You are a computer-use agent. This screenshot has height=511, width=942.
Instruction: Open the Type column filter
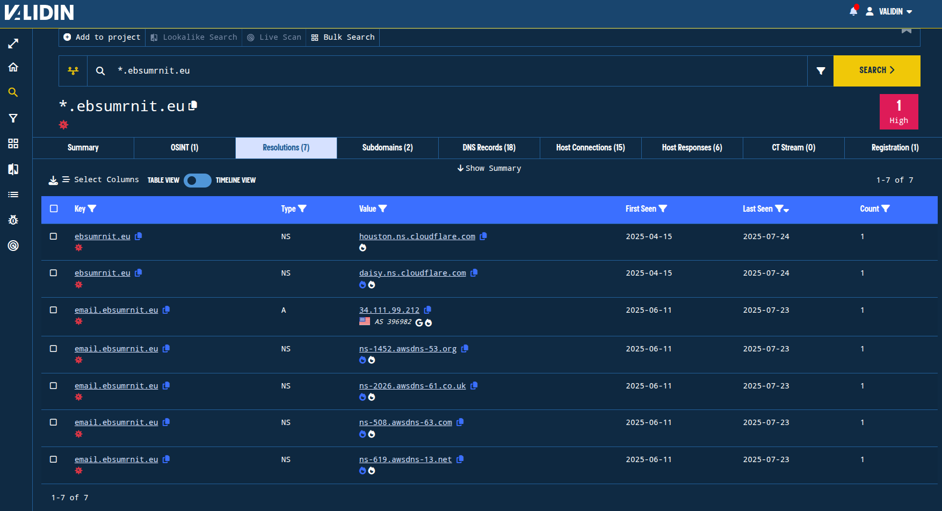pos(302,208)
